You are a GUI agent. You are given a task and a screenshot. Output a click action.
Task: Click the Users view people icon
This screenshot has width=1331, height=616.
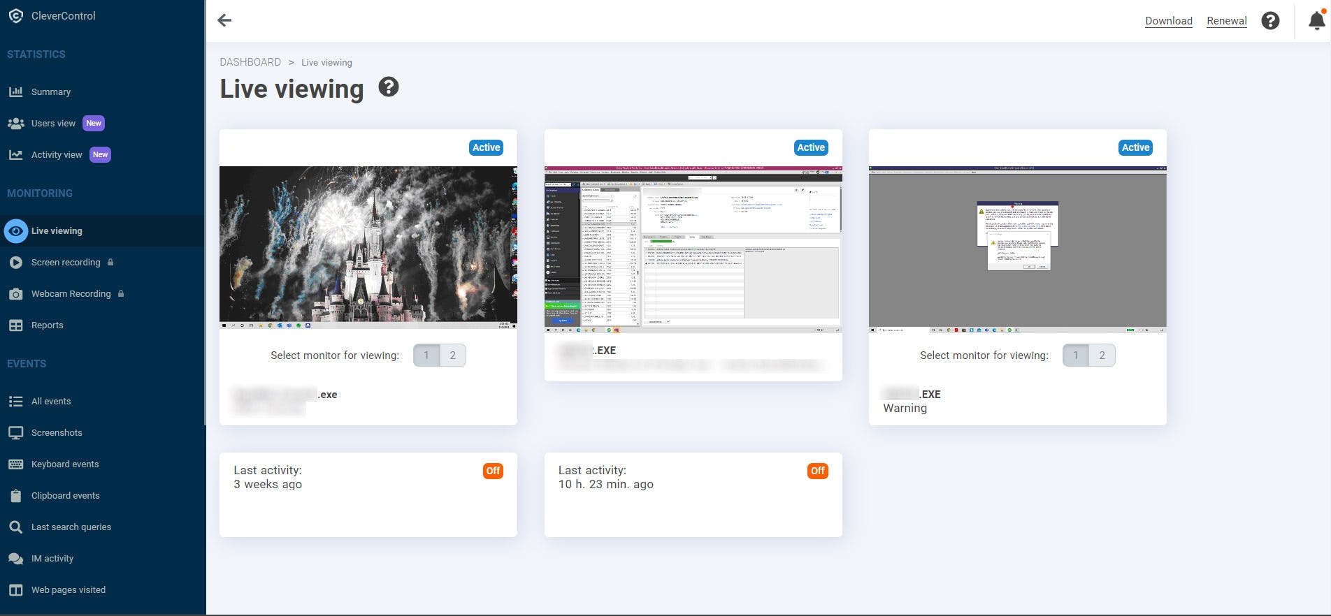pos(15,123)
